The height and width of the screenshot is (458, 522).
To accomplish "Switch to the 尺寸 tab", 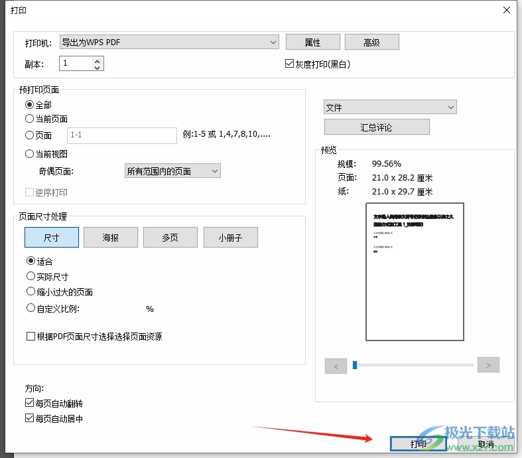I will 52,237.
